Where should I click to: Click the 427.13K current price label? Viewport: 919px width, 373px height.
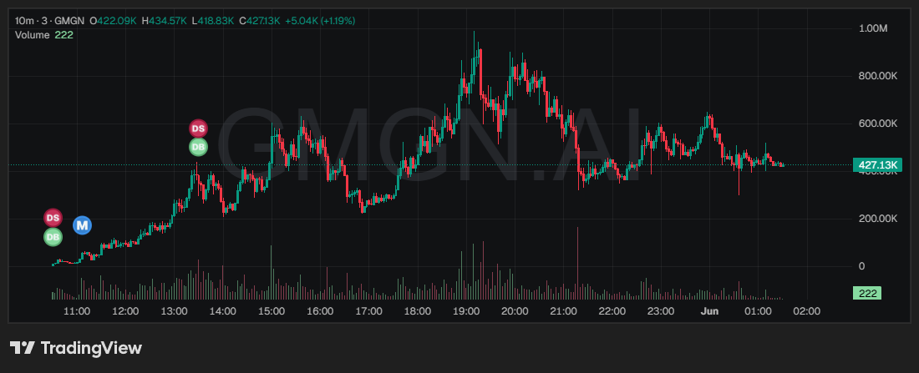click(878, 166)
